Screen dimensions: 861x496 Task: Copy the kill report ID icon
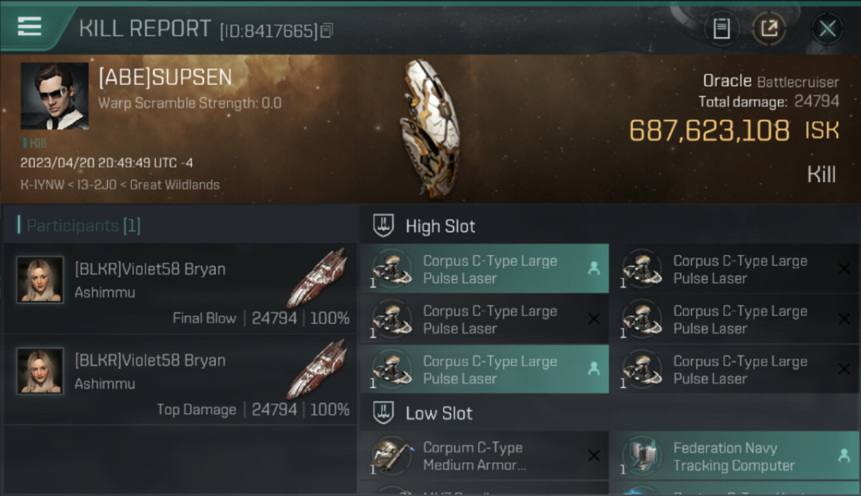coord(327,30)
